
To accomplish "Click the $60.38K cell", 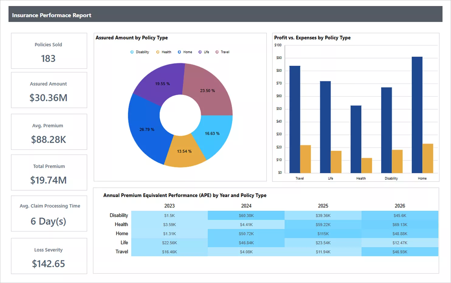I will 246,215.
